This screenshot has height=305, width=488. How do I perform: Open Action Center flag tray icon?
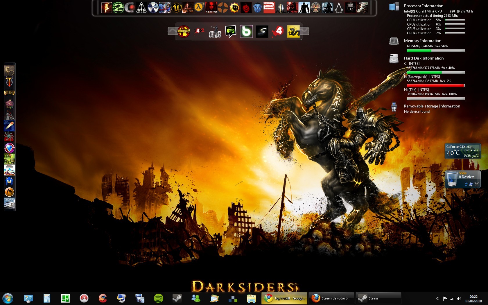pyautogui.click(x=445, y=298)
